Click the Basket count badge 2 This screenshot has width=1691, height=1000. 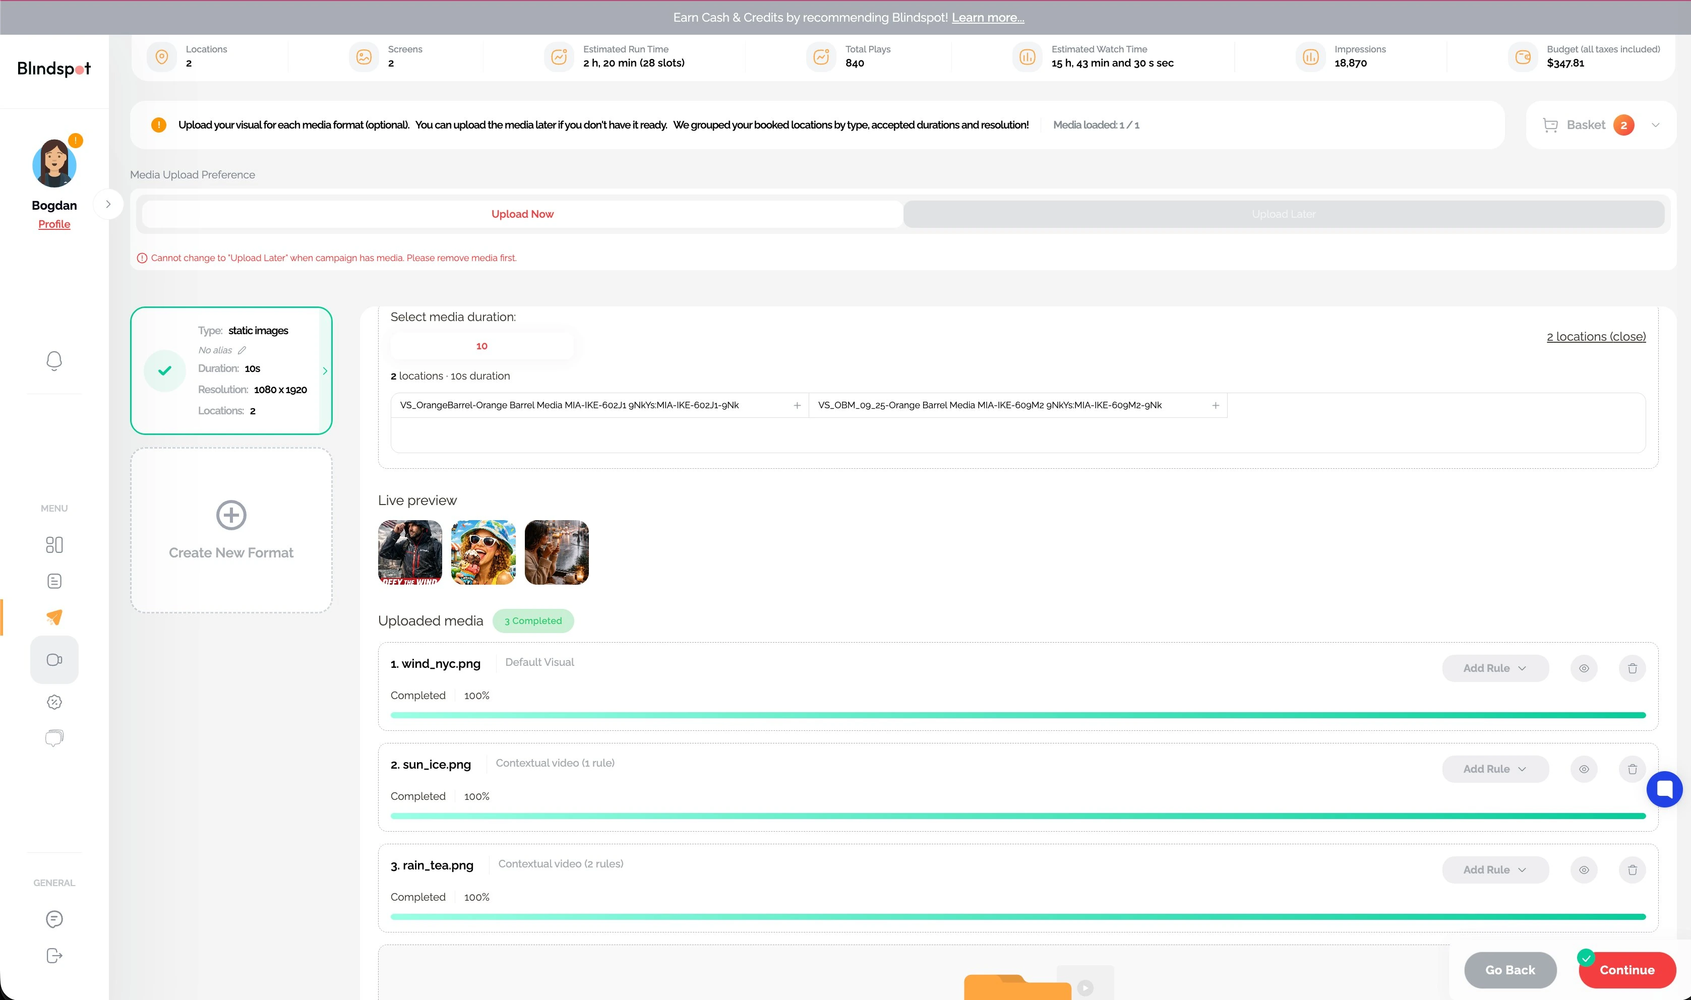(1623, 126)
